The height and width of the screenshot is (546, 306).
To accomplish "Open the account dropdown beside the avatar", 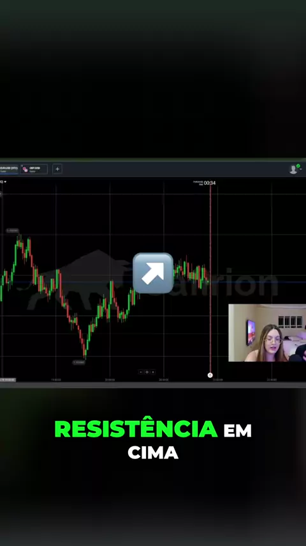I will [300, 169].
